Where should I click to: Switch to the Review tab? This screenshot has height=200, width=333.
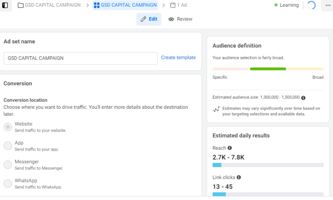pyautogui.click(x=180, y=19)
